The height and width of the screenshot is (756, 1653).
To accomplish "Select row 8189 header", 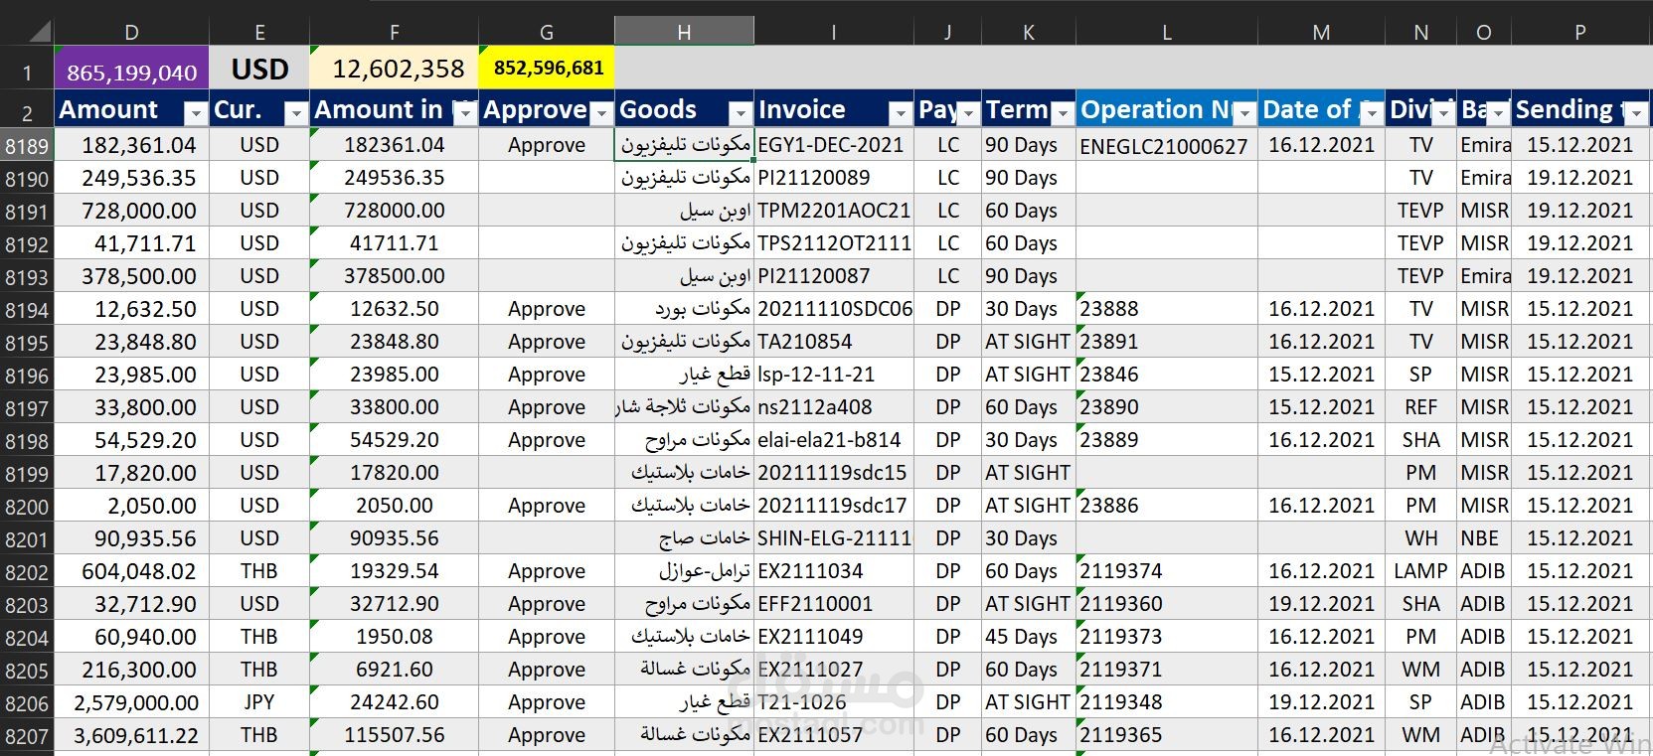I will (27, 146).
